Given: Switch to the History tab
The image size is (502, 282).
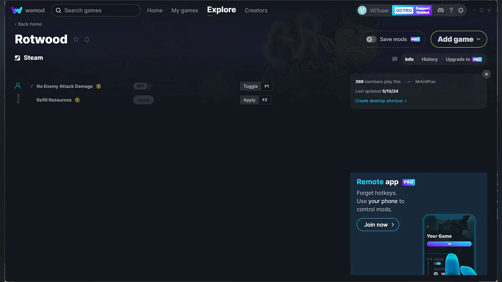Looking at the screenshot, I should (x=430, y=59).
